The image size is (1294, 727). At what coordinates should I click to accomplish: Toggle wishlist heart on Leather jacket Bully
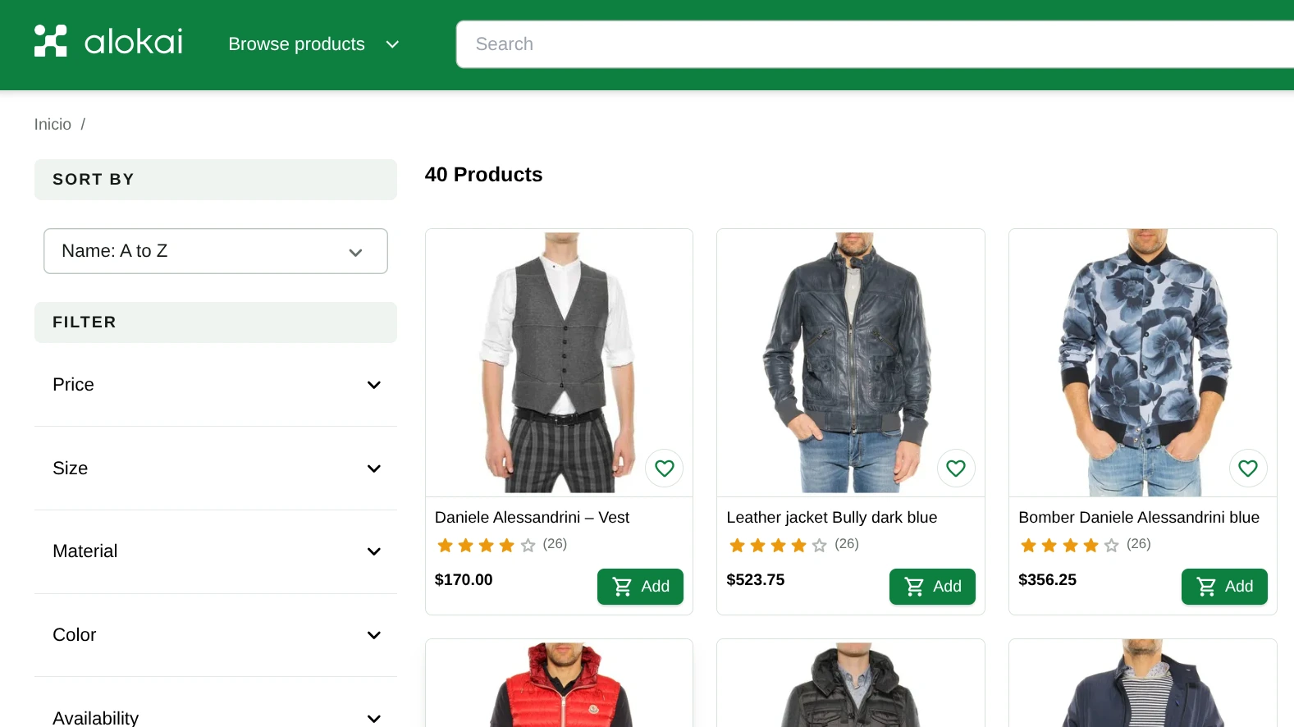coord(956,469)
